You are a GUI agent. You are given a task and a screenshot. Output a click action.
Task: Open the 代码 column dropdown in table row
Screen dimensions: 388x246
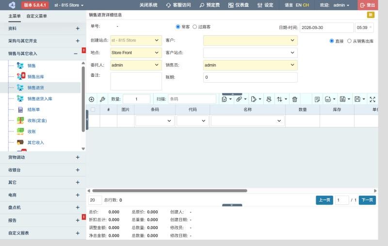point(193,121)
